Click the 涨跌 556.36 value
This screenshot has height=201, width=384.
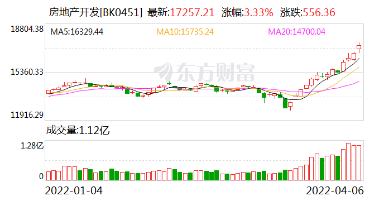(x=319, y=12)
